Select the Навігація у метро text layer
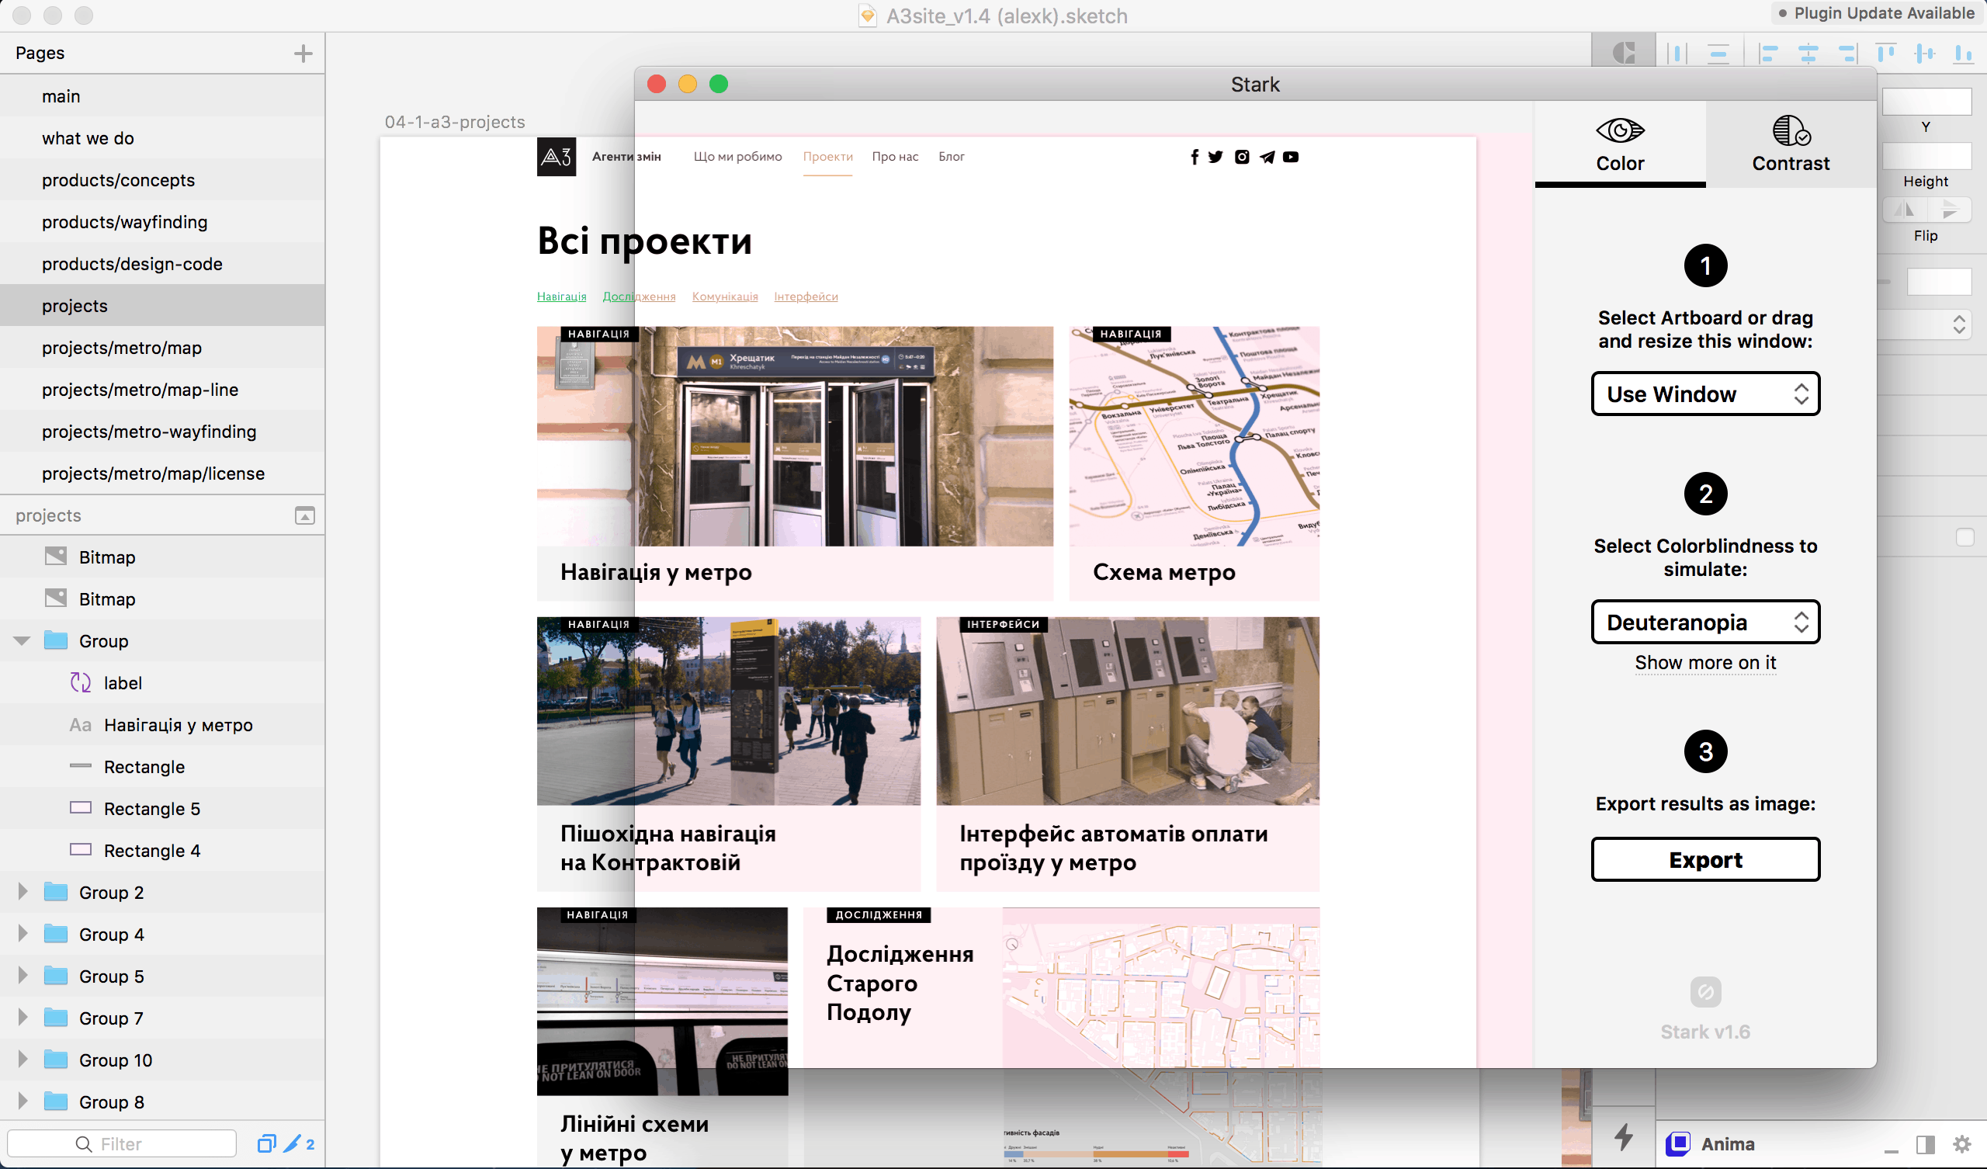This screenshot has width=1987, height=1169. point(162,724)
